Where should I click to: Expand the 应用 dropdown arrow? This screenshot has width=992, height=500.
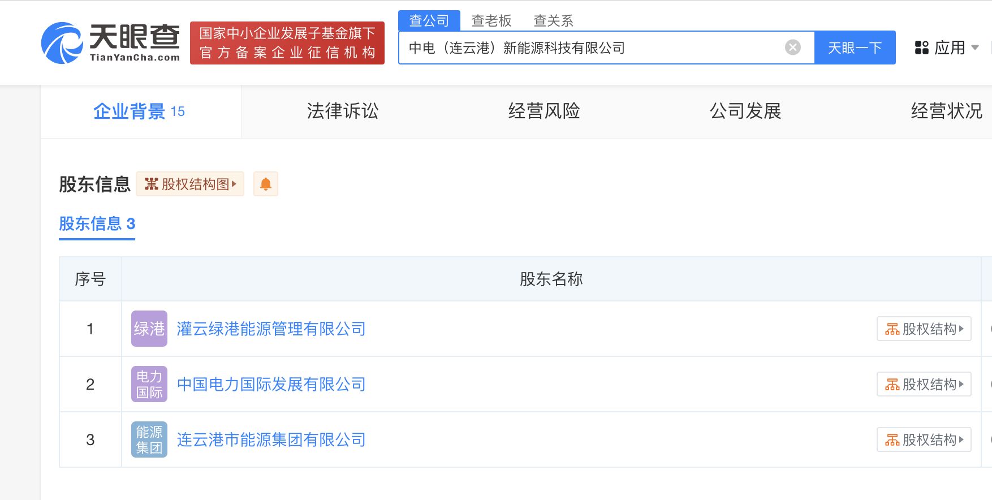(x=975, y=48)
